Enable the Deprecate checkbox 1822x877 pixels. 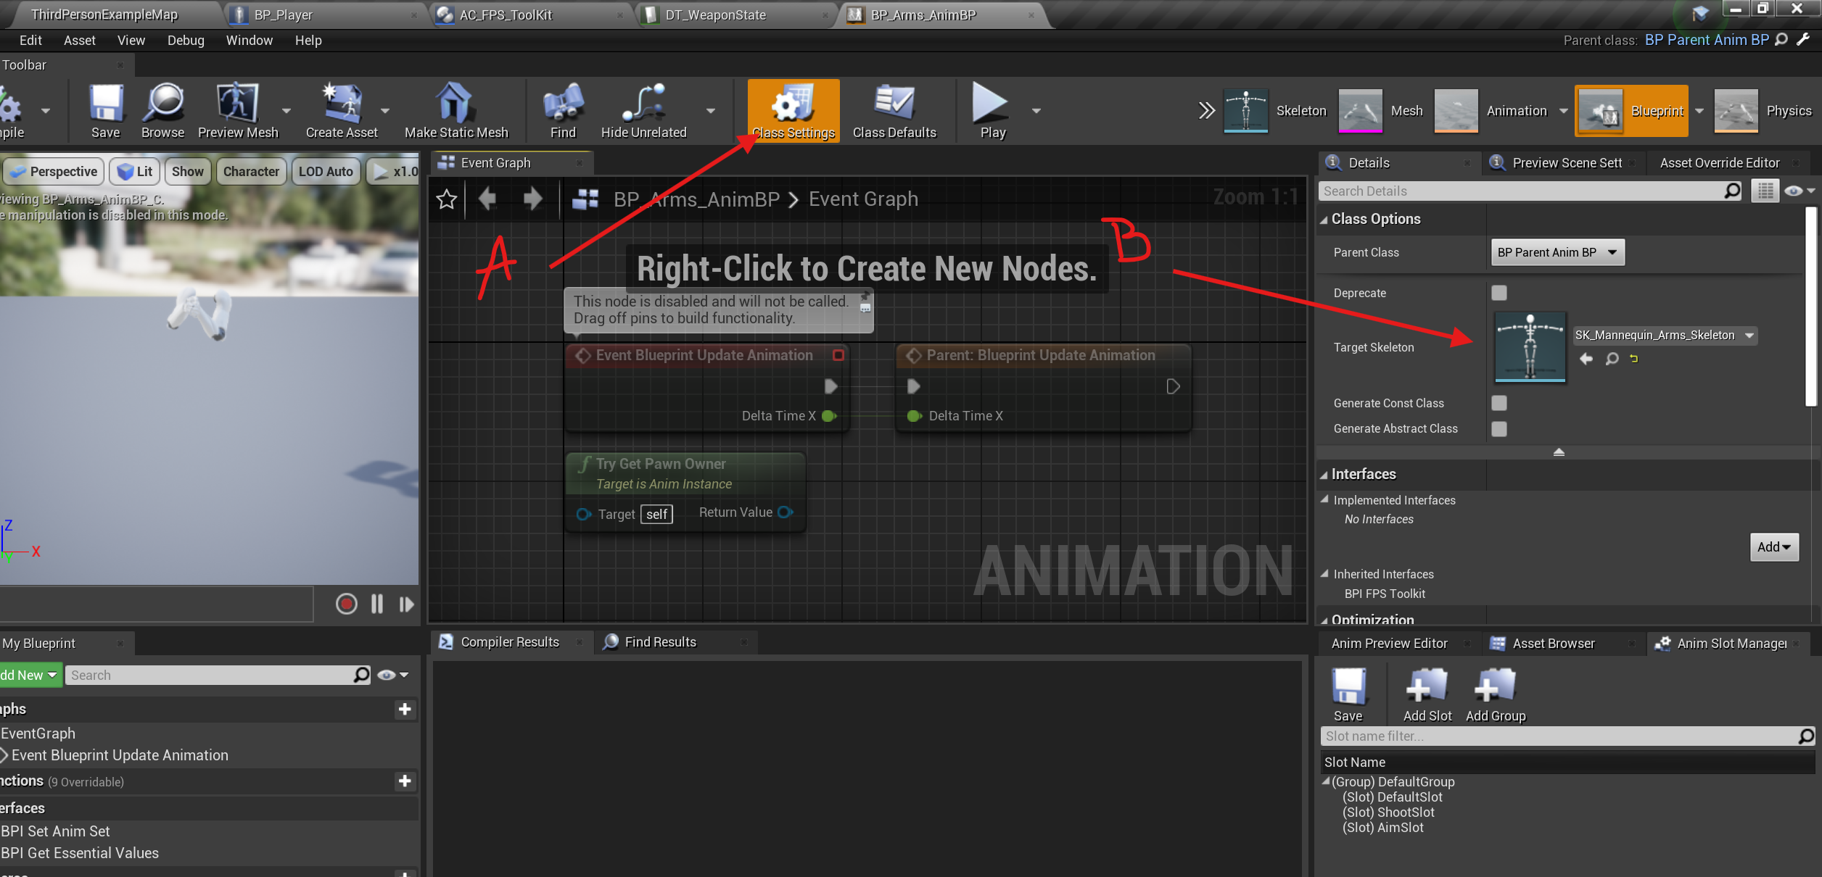(x=1499, y=293)
